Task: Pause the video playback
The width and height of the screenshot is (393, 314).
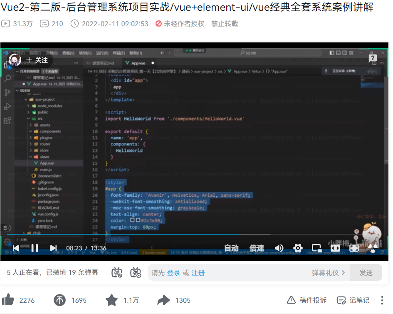Action: [35, 248]
